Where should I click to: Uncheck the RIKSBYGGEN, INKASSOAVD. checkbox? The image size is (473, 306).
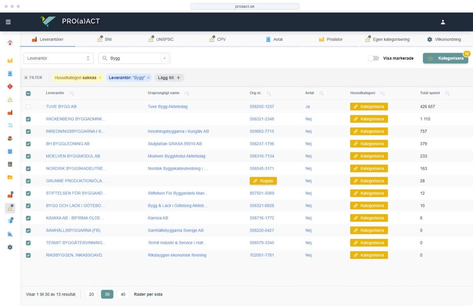click(x=28, y=255)
